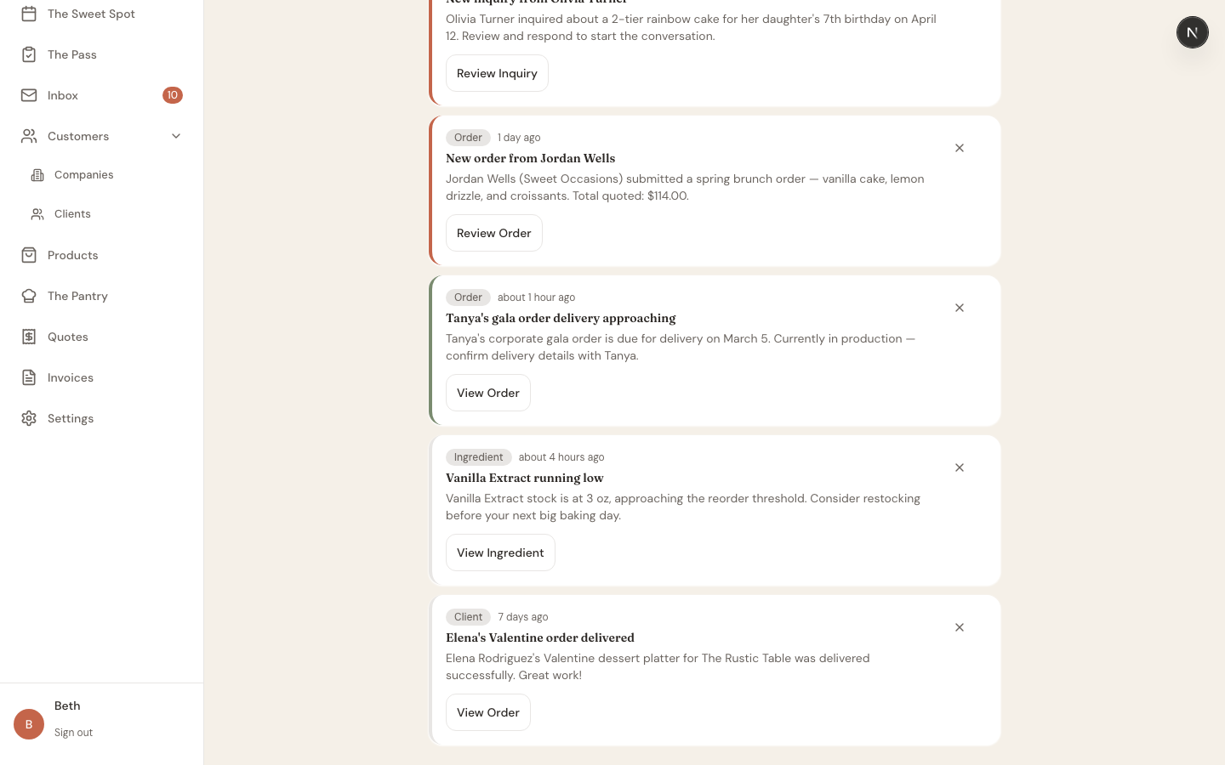The height and width of the screenshot is (765, 1225).
Task: Select The Pass clipboard icon
Action: [x=29, y=54]
